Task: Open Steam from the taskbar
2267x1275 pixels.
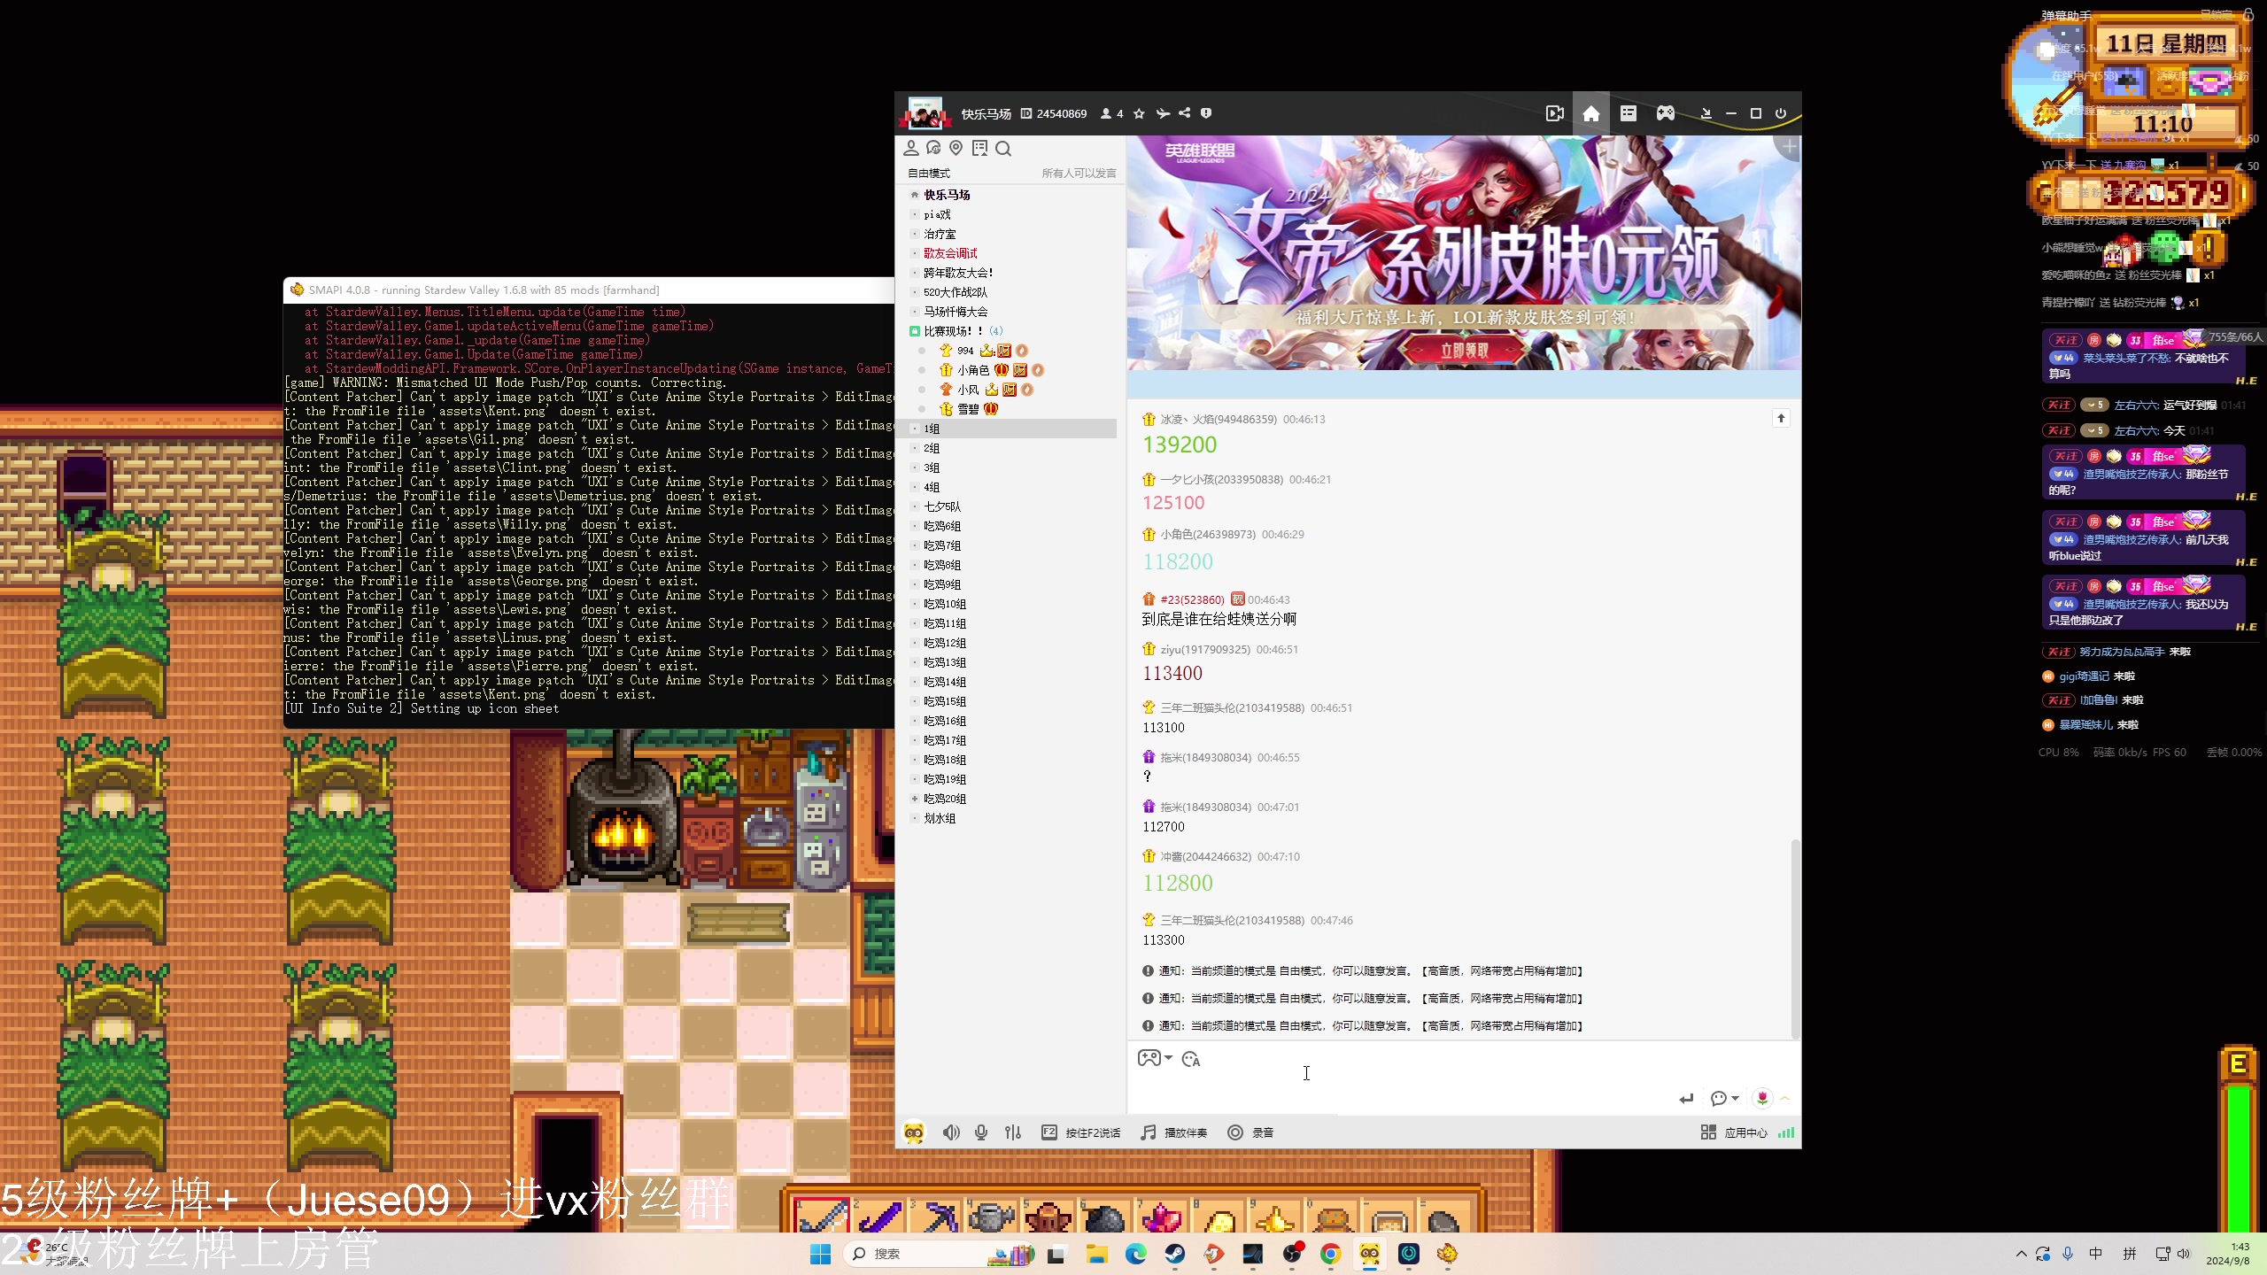Action: tap(1175, 1254)
